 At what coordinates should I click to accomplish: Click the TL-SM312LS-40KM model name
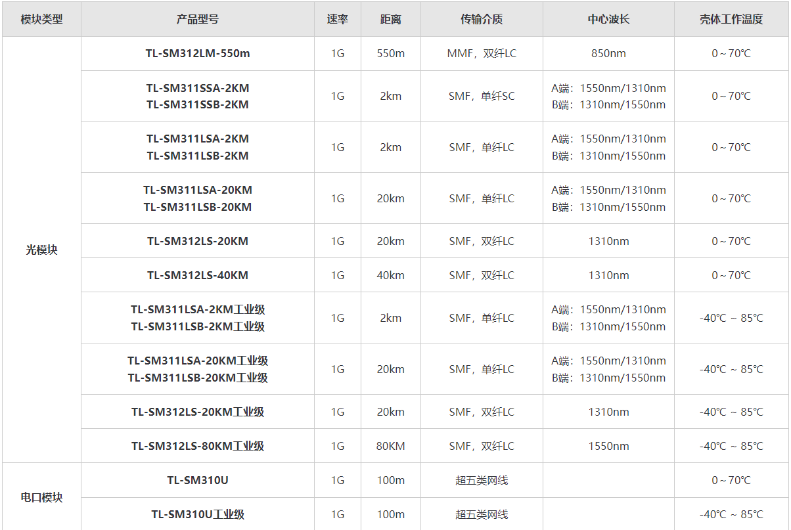pos(198,275)
